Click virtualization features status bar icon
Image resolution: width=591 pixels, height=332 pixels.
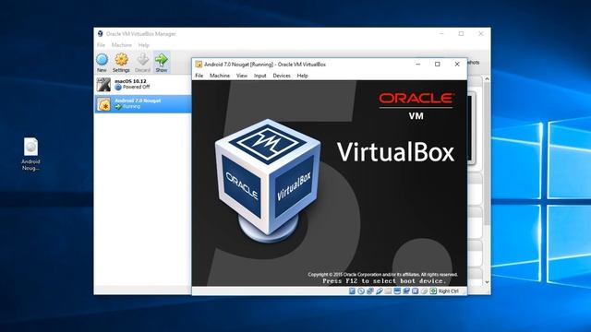[415, 291]
